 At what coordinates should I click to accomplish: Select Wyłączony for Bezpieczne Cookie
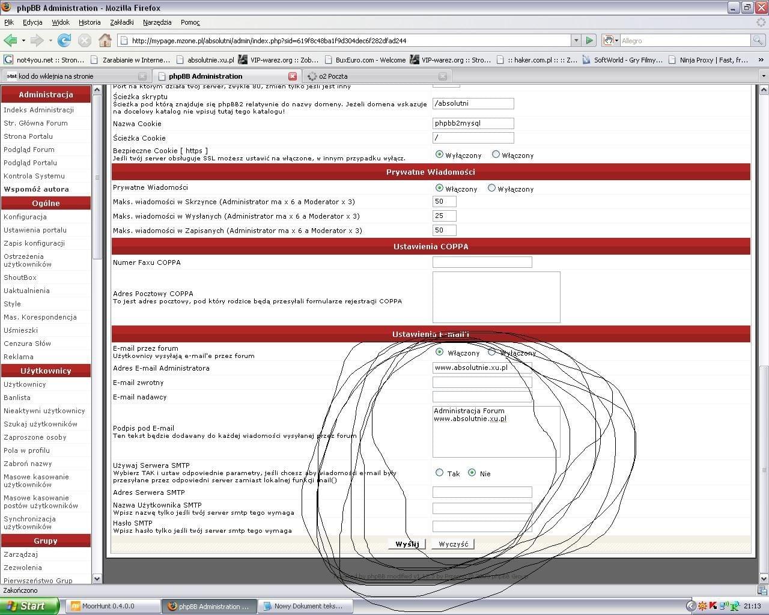(439, 154)
